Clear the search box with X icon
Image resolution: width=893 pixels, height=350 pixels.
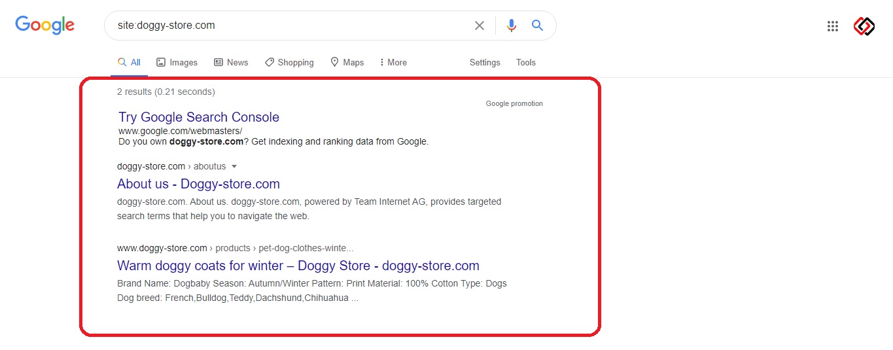coord(480,26)
